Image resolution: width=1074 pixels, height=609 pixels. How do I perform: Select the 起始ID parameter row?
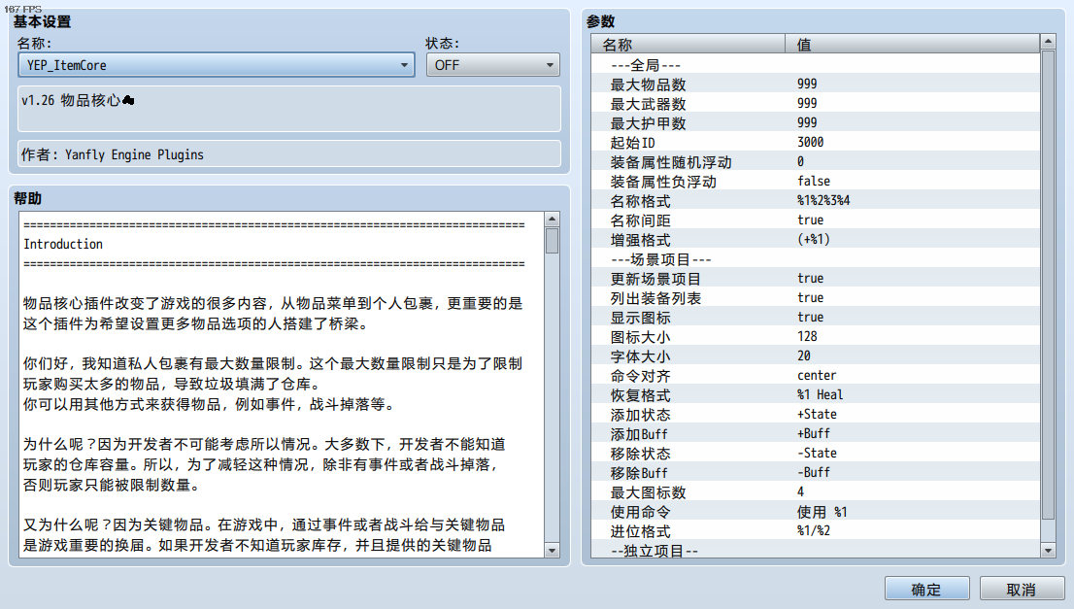point(815,143)
